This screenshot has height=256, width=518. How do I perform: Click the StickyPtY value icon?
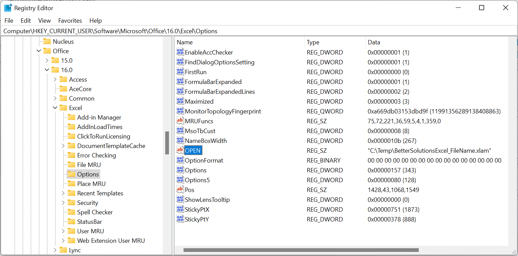pos(180,219)
